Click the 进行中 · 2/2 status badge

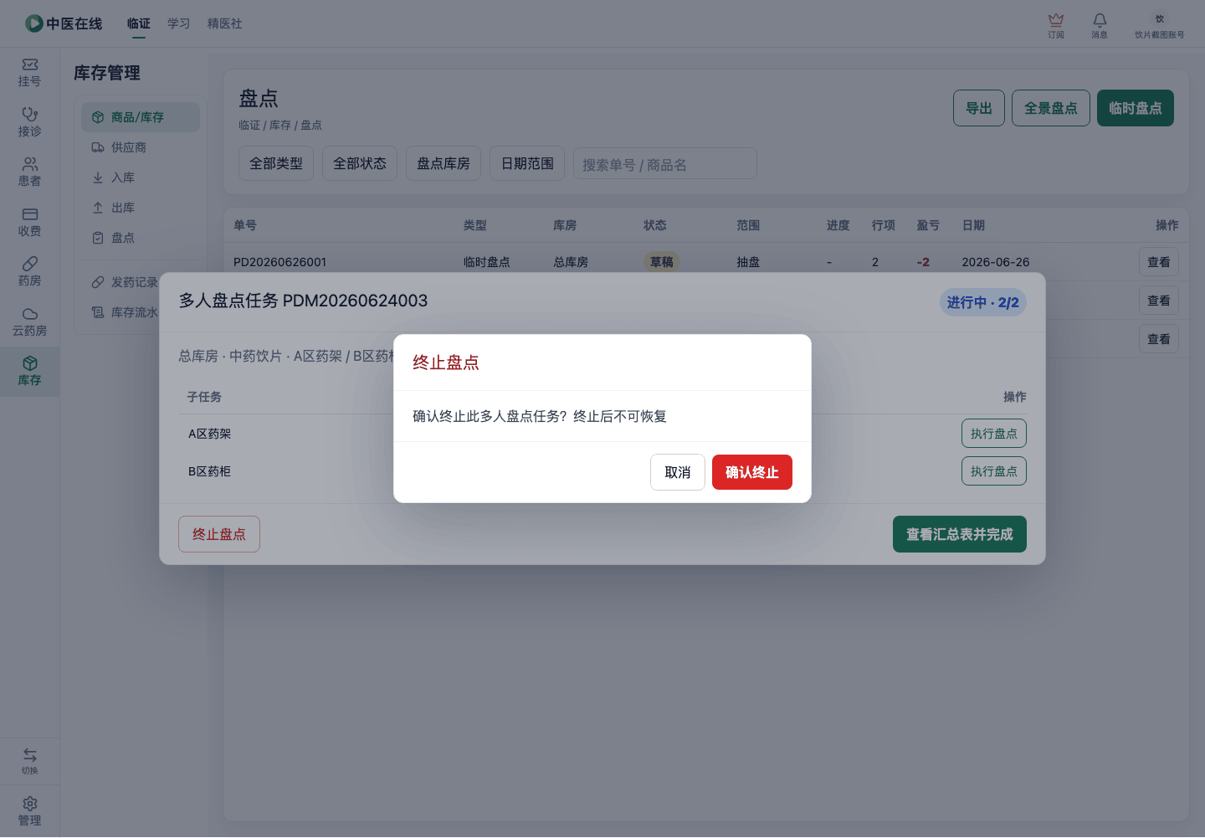click(983, 302)
